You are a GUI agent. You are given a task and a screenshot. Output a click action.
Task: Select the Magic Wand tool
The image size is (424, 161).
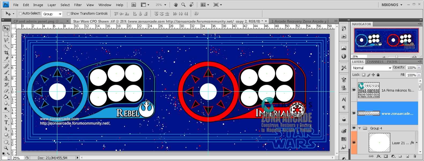click(x=6, y=46)
